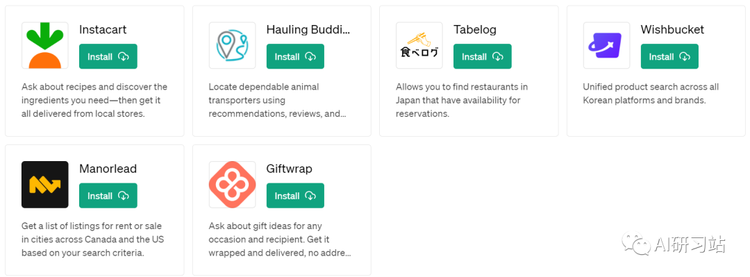Click the Manorlead black and yellow logo
Image resolution: width=750 pixels, height=277 pixels.
[x=45, y=185]
